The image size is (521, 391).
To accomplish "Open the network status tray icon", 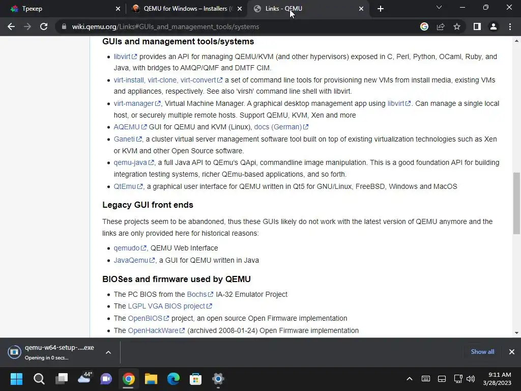I will click(458, 379).
